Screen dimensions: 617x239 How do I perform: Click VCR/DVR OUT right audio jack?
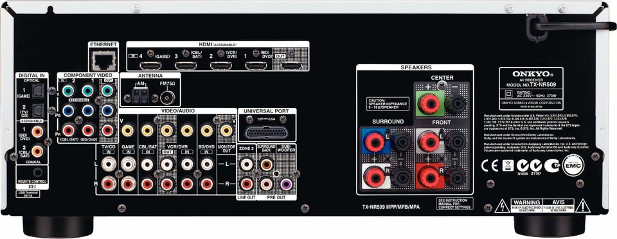click(x=167, y=184)
